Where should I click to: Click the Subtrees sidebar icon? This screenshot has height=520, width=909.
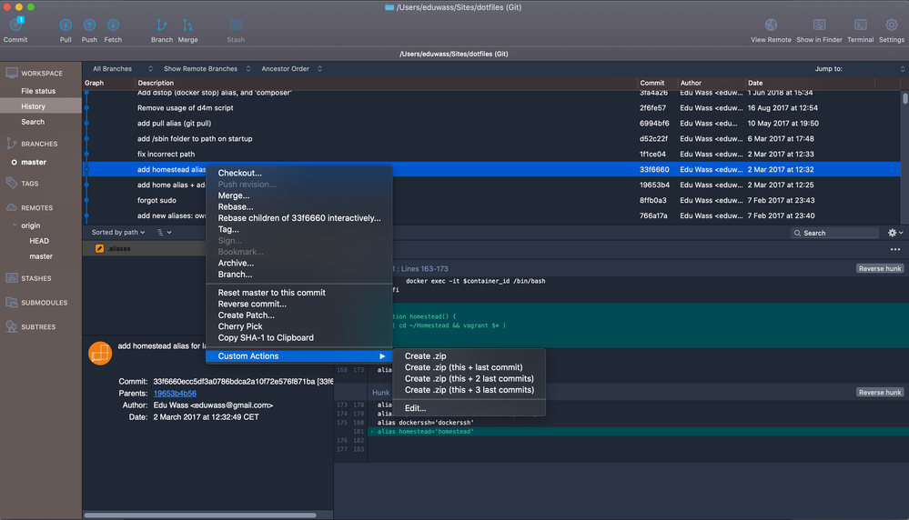(x=12, y=326)
